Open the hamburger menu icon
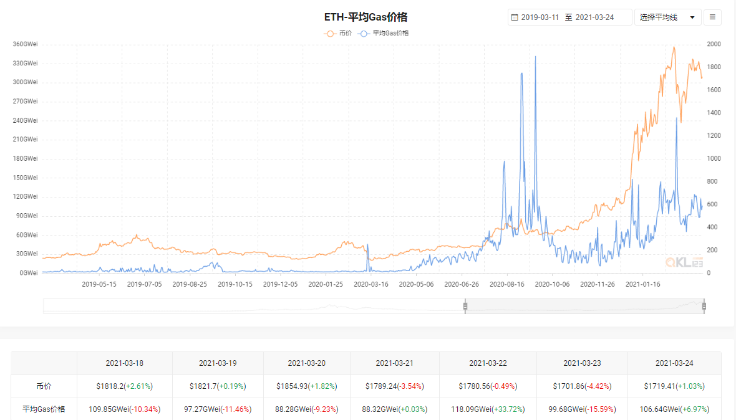The width and height of the screenshot is (736, 420). 712,17
